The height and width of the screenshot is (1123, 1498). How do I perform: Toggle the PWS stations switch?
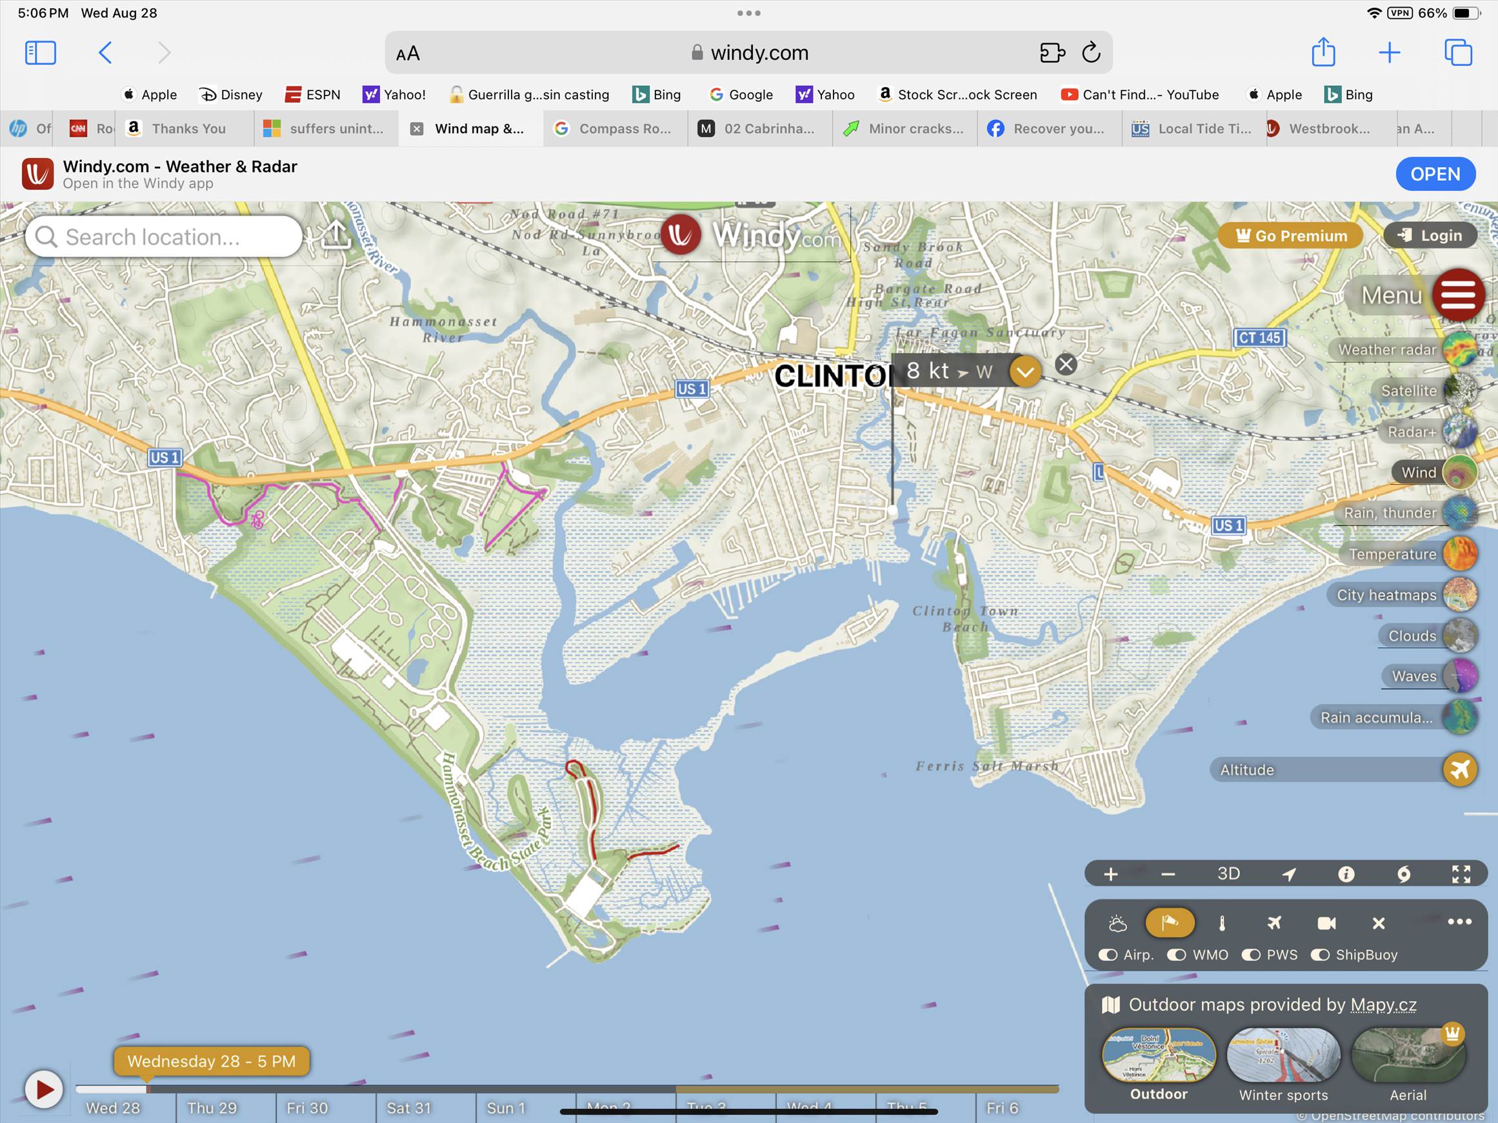[1250, 955]
